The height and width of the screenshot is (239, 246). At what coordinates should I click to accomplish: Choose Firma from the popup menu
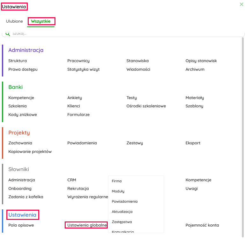click(x=117, y=181)
